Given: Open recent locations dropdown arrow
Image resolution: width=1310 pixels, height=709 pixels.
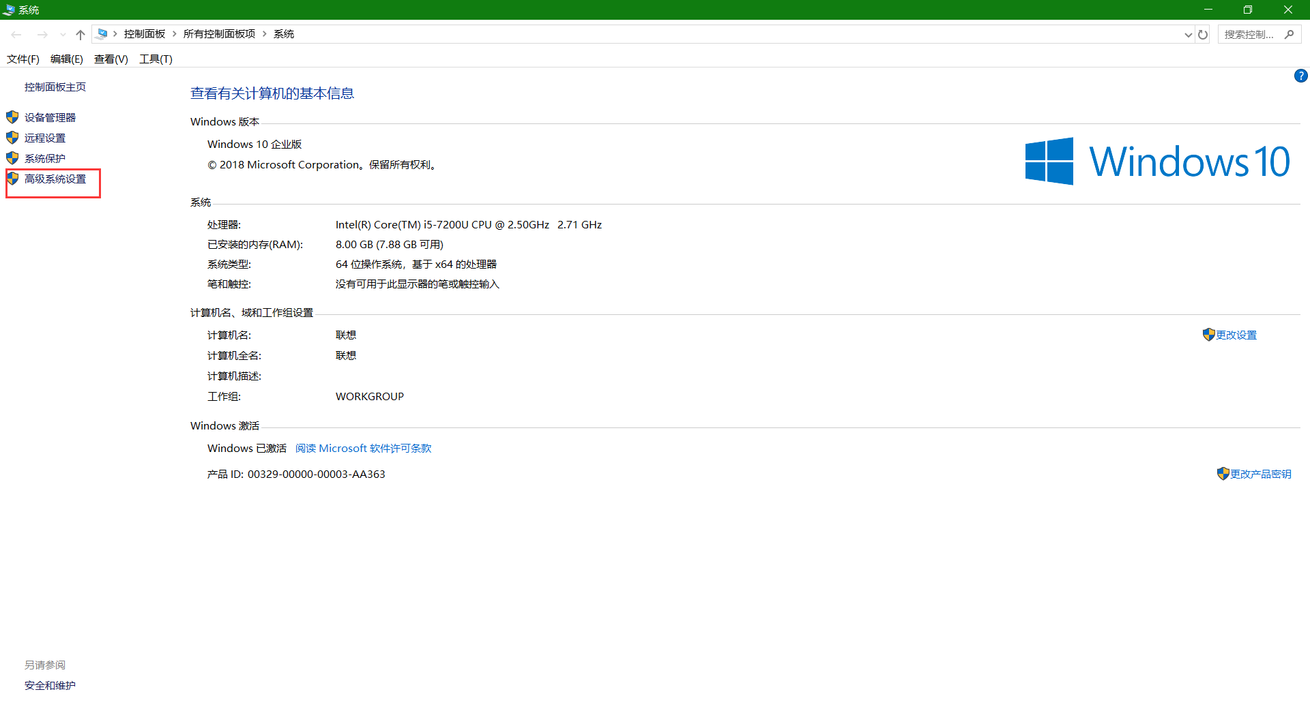Looking at the screenshot, I should (63, 34).
